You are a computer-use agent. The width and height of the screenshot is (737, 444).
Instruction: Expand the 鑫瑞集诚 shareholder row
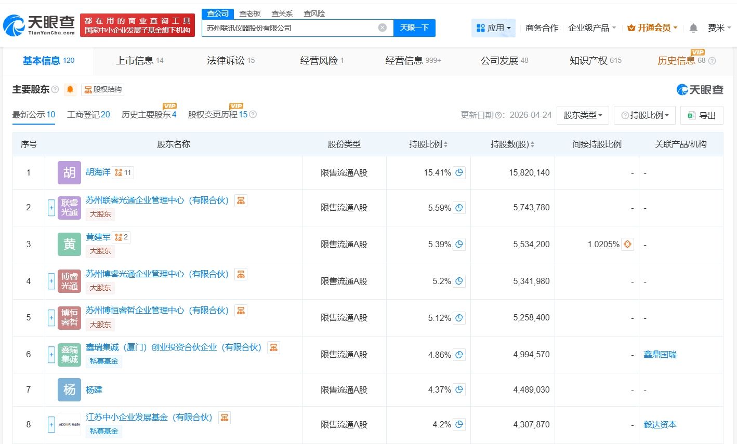[x=51, y=355]
